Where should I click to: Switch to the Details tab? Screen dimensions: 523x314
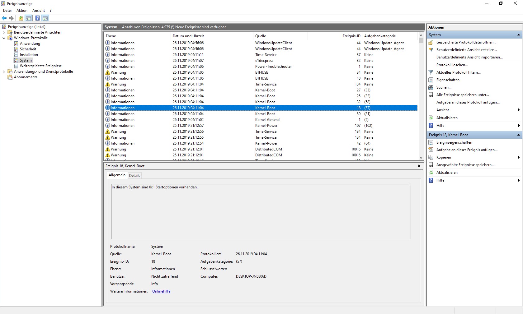pyautogui.click(x=134, y=176)
